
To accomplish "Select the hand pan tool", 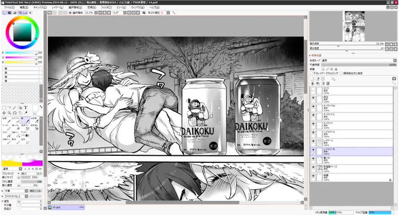I will click(x=20, y=113).
